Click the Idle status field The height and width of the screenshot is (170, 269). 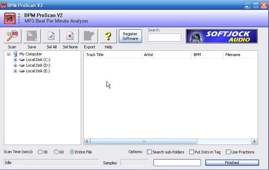click(x=51, y=163)
